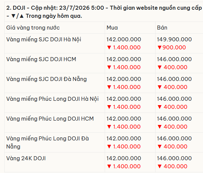Image resolution: width=203 pixels, height=173 pixels.
Task: Select 'Vàng miếng Phúc Long DOJI Hà Nội' label
Action: [52, 99]
